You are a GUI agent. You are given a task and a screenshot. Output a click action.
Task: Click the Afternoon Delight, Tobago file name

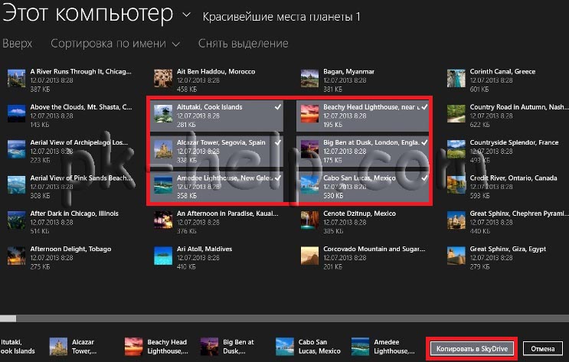point(70,249)
